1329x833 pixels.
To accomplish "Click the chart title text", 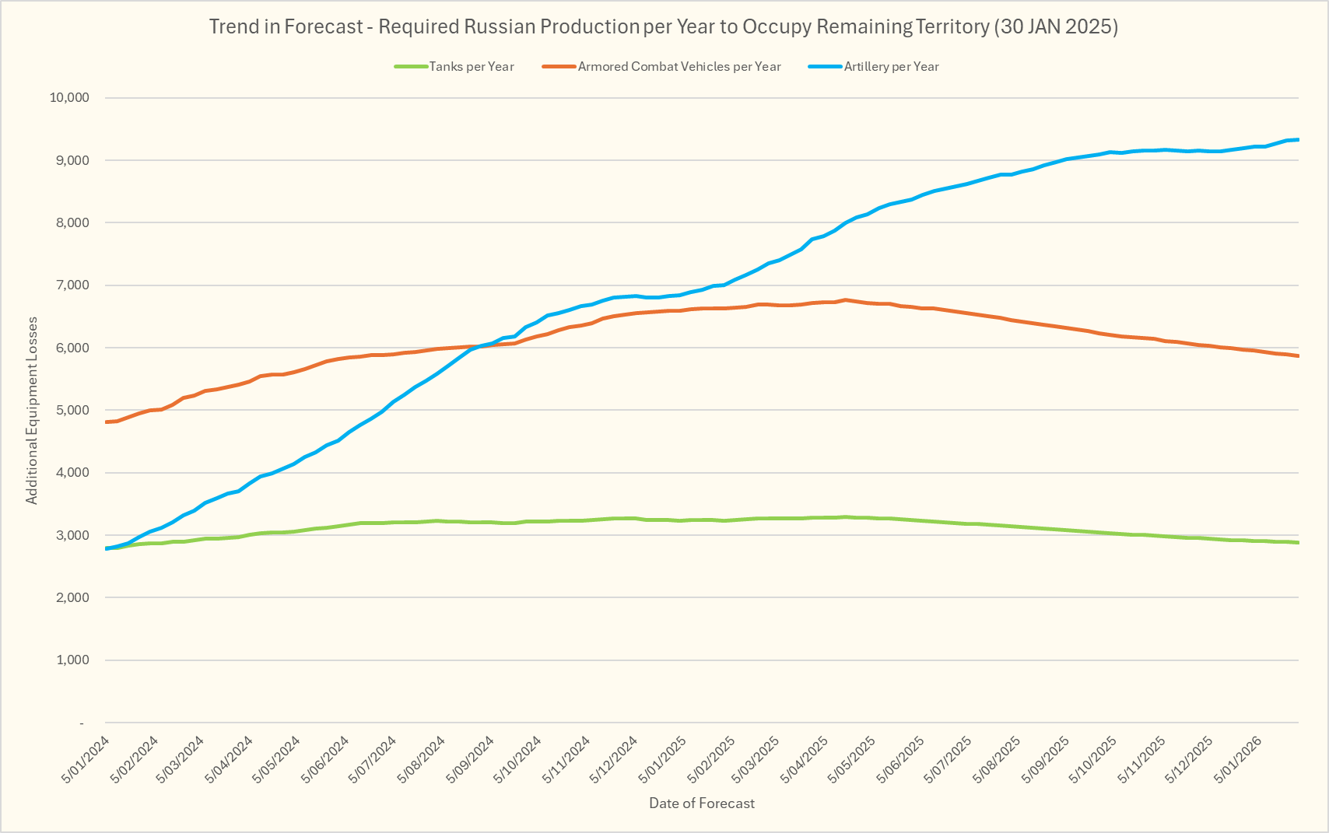I will coord(664,26).
